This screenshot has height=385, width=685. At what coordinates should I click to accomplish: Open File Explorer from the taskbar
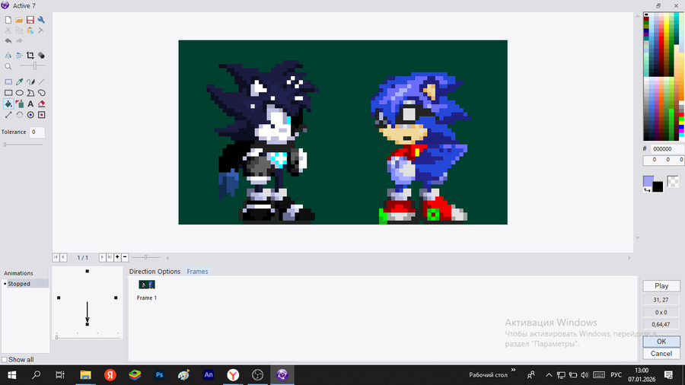point(85,375)
